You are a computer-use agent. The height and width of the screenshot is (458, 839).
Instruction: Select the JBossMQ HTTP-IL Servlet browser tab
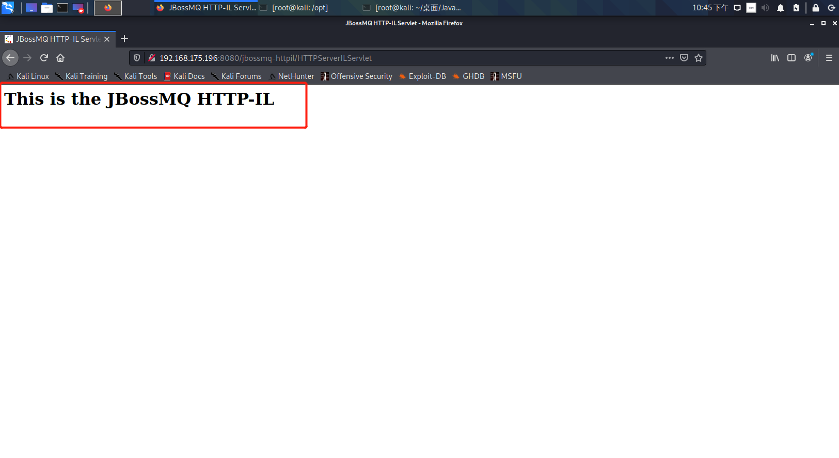(58, 39)
